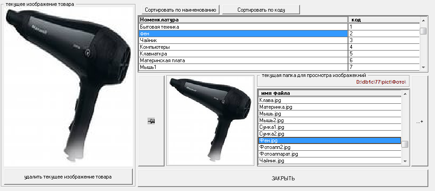The image size is (435, 191).
Task: Sort the list by name (Сортировать по наименованию)
Action: pos(180,10)
